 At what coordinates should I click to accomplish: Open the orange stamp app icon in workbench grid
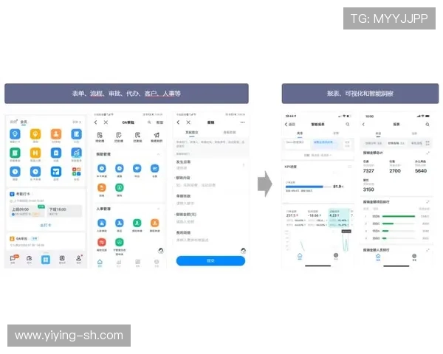click(x=56, y=133)
